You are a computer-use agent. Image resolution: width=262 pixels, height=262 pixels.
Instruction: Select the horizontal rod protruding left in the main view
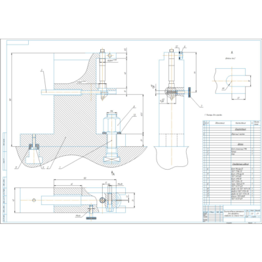click(x=61, y=92)
